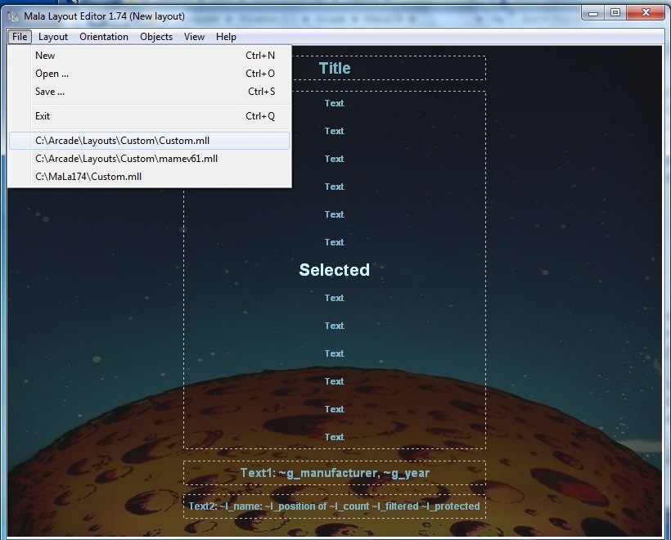Select the Text2 list name object
This screenshot has height=540, width=671.
[335, 506]
